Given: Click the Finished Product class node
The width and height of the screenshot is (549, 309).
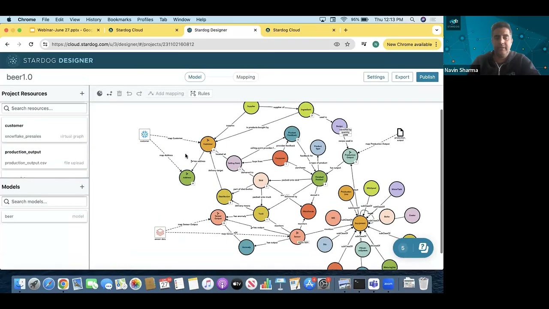Looking at the screenshot, I should point(319,178).
